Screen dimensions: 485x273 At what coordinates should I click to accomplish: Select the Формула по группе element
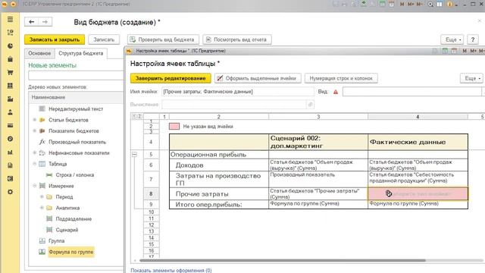[70, 252]
